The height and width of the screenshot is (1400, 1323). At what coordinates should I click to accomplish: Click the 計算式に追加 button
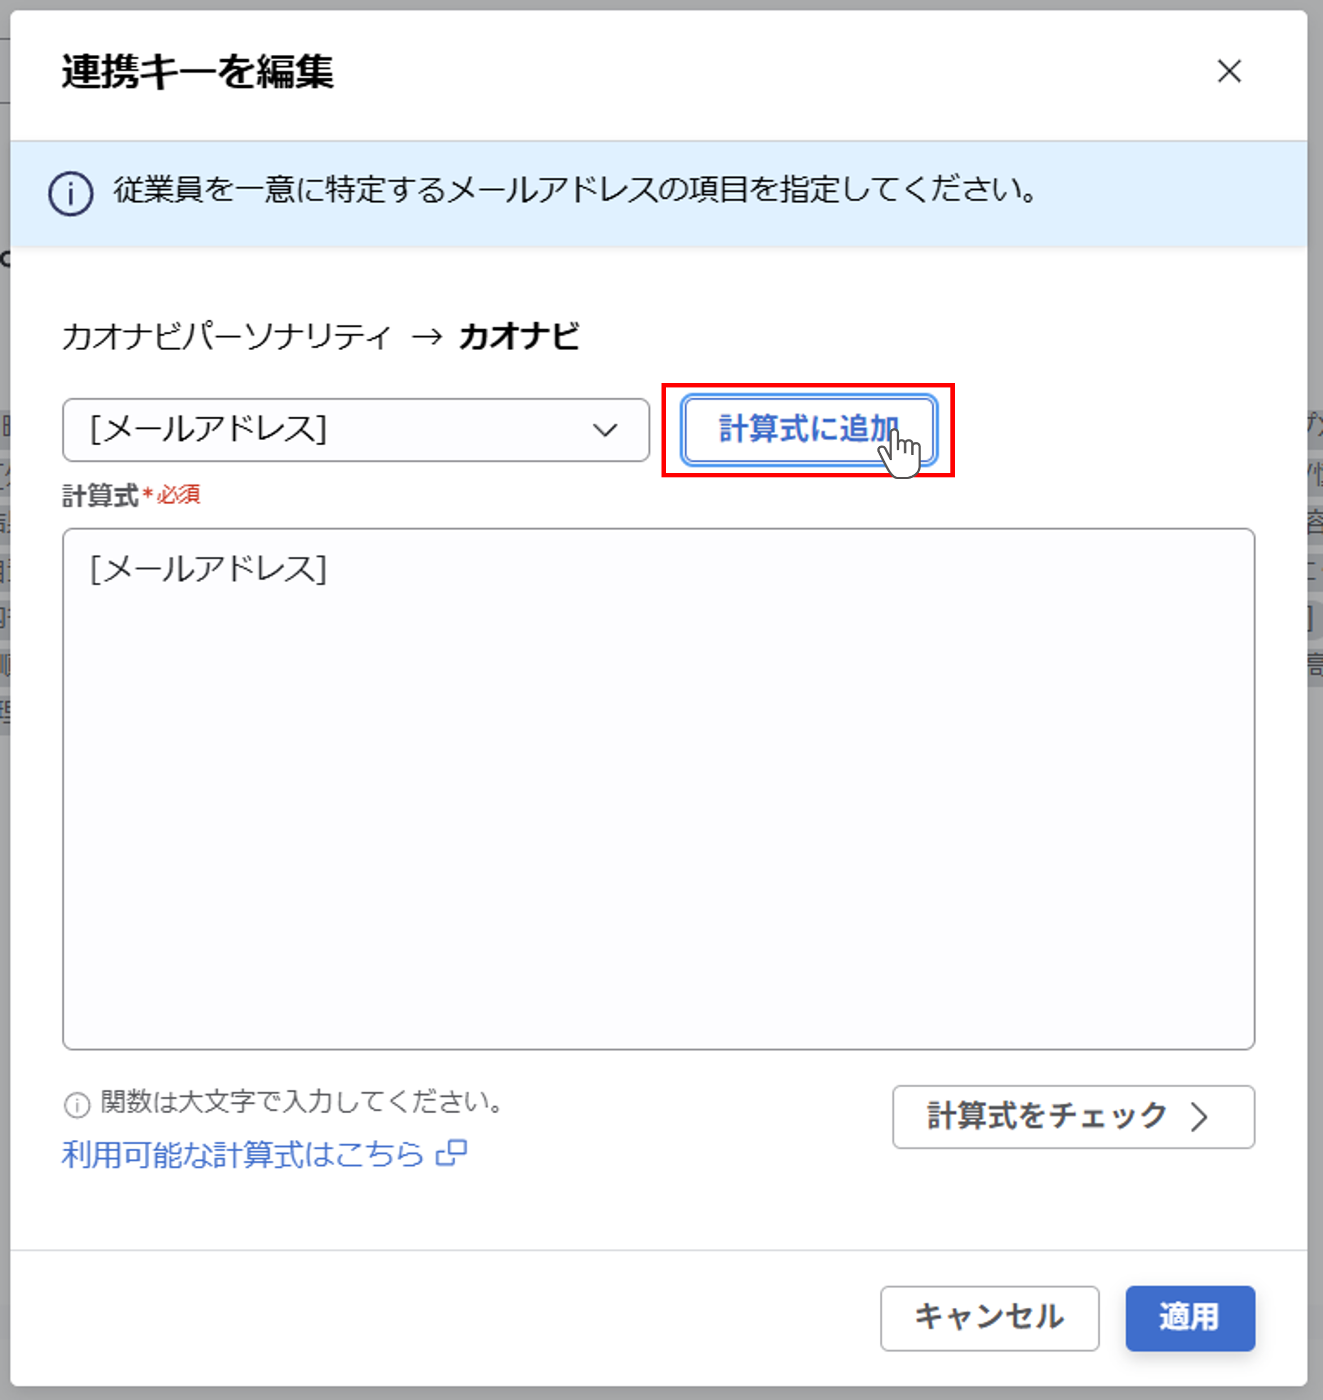(x=809, y=430)
